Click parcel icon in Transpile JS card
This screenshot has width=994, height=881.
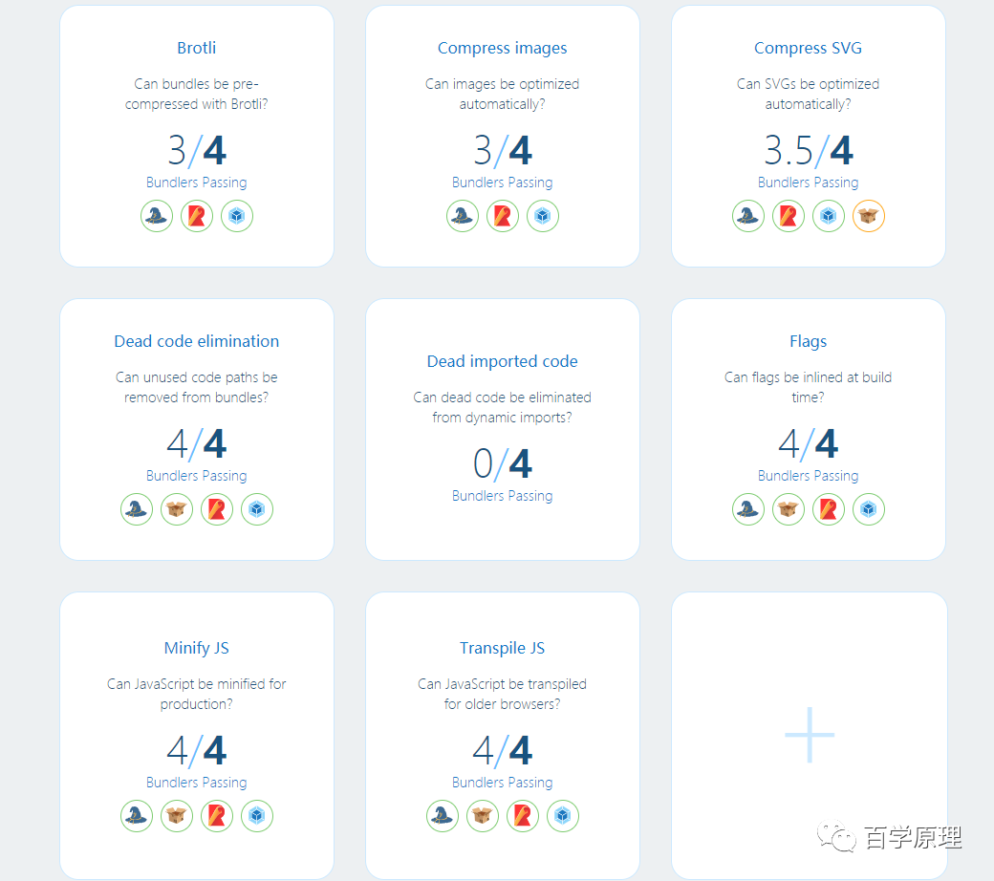[483, 816]
